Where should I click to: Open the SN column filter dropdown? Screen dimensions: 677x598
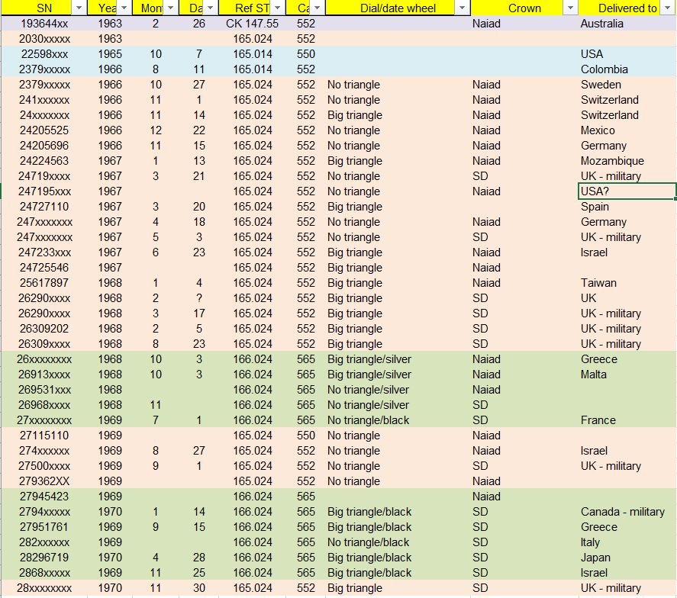click(x=79, y=8)
